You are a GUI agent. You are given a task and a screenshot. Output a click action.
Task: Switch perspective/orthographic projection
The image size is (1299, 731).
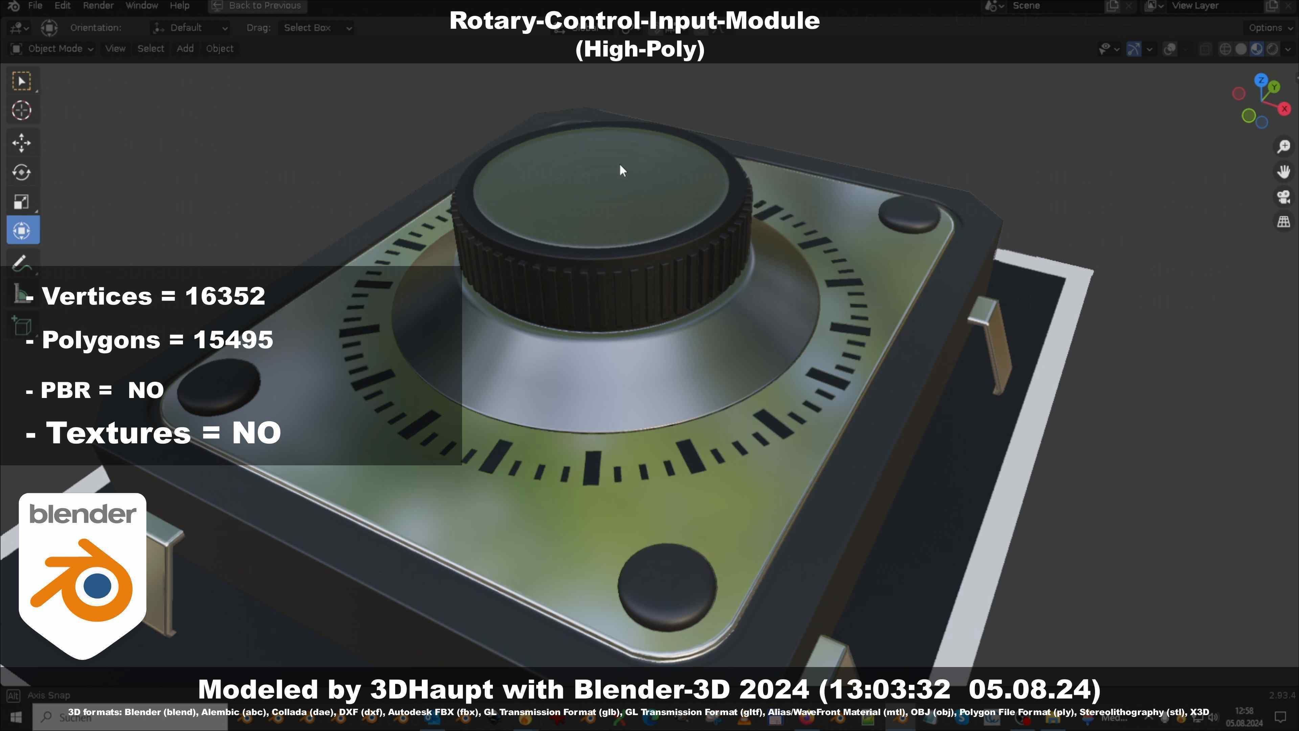click(x=1283, y=221)
